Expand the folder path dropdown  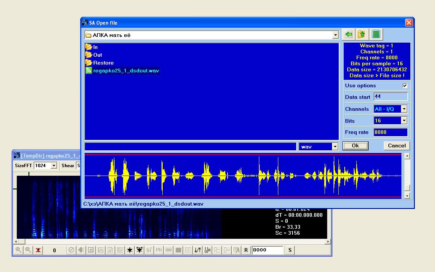tap(335, 35)
